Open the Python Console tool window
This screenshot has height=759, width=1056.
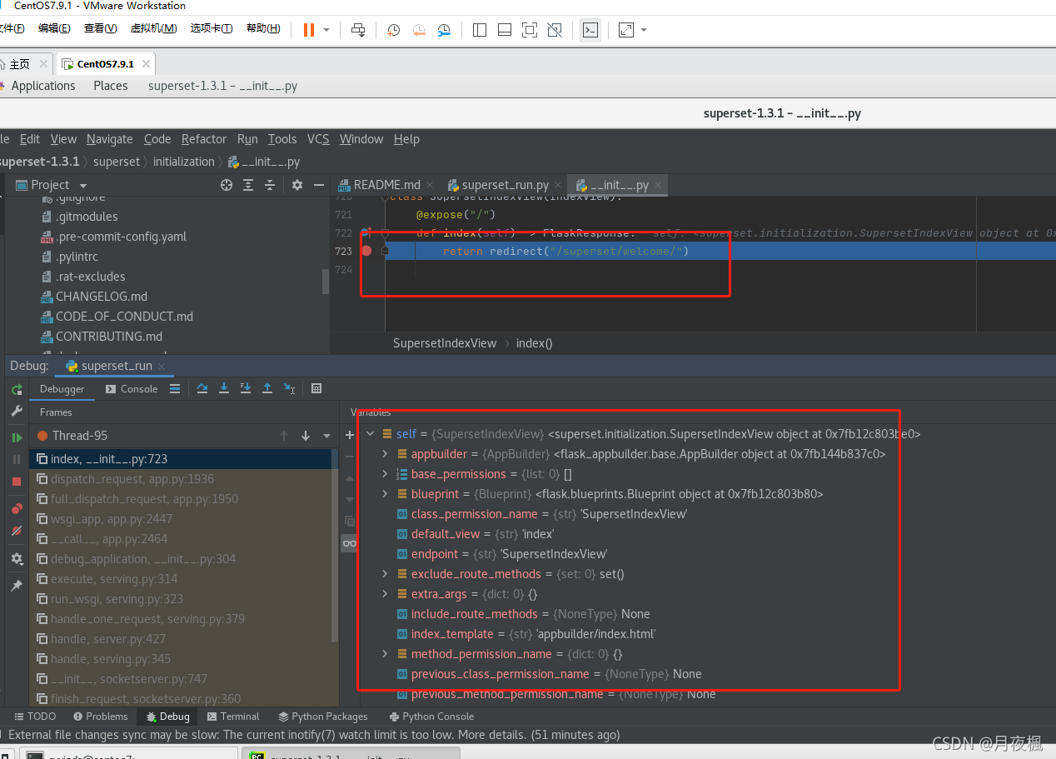(431, 717)
